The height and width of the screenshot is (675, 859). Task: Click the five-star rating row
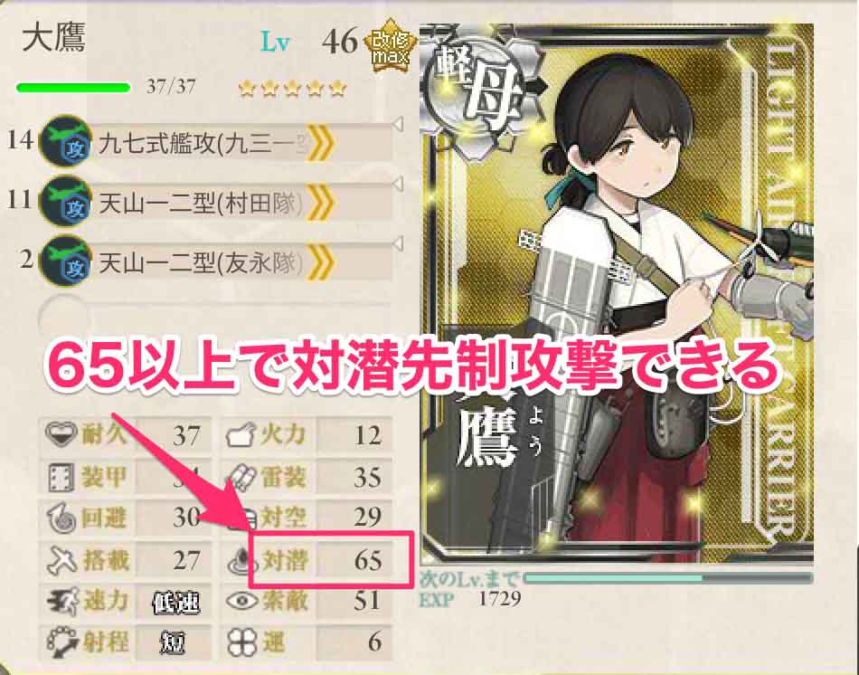tap(292, 89)
